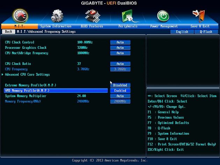Change System Memory Multiplier Auto option
Image resolution: width=220 pixels, height=165 pixels.
point(120,96)
